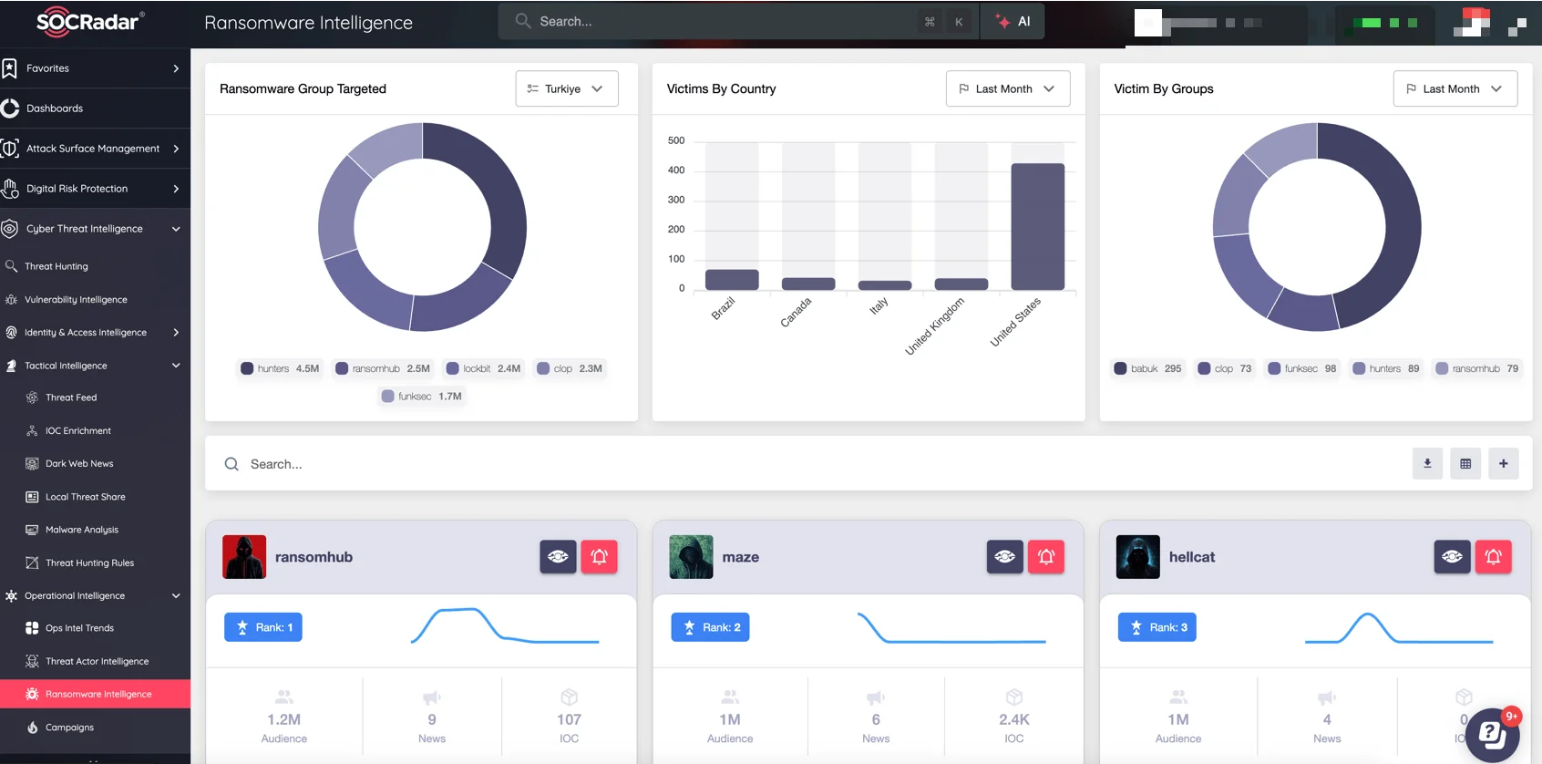Image resolution: width=1542 pixels, height=764 pixels.
Task: Click the Rank: 3 badge
Action: coord(1157,627)
